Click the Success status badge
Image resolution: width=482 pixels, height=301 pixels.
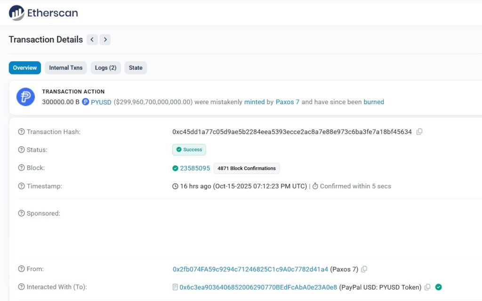(189, 149)
